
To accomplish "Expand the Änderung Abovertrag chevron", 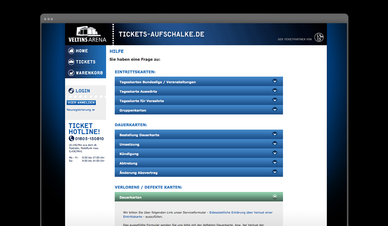I will [275, 172].
